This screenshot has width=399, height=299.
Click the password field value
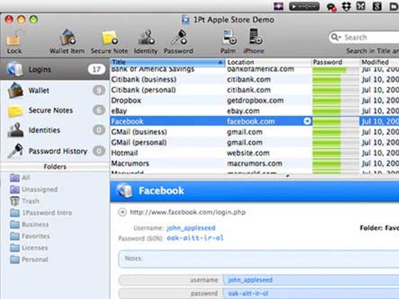coord(311,293)
